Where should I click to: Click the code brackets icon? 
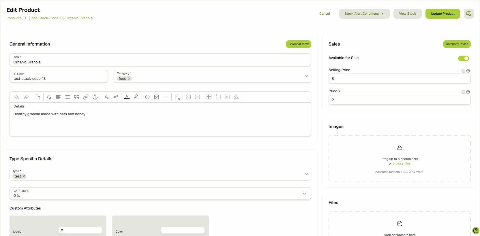147,97
